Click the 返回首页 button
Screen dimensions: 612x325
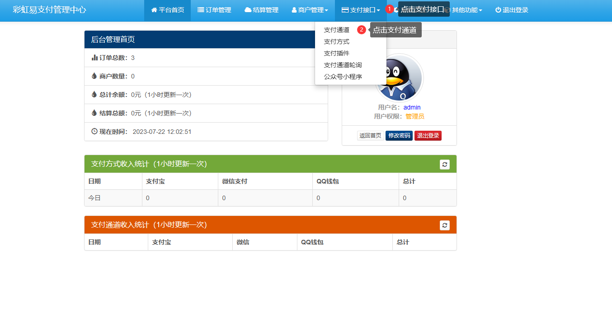pos(370,136)
